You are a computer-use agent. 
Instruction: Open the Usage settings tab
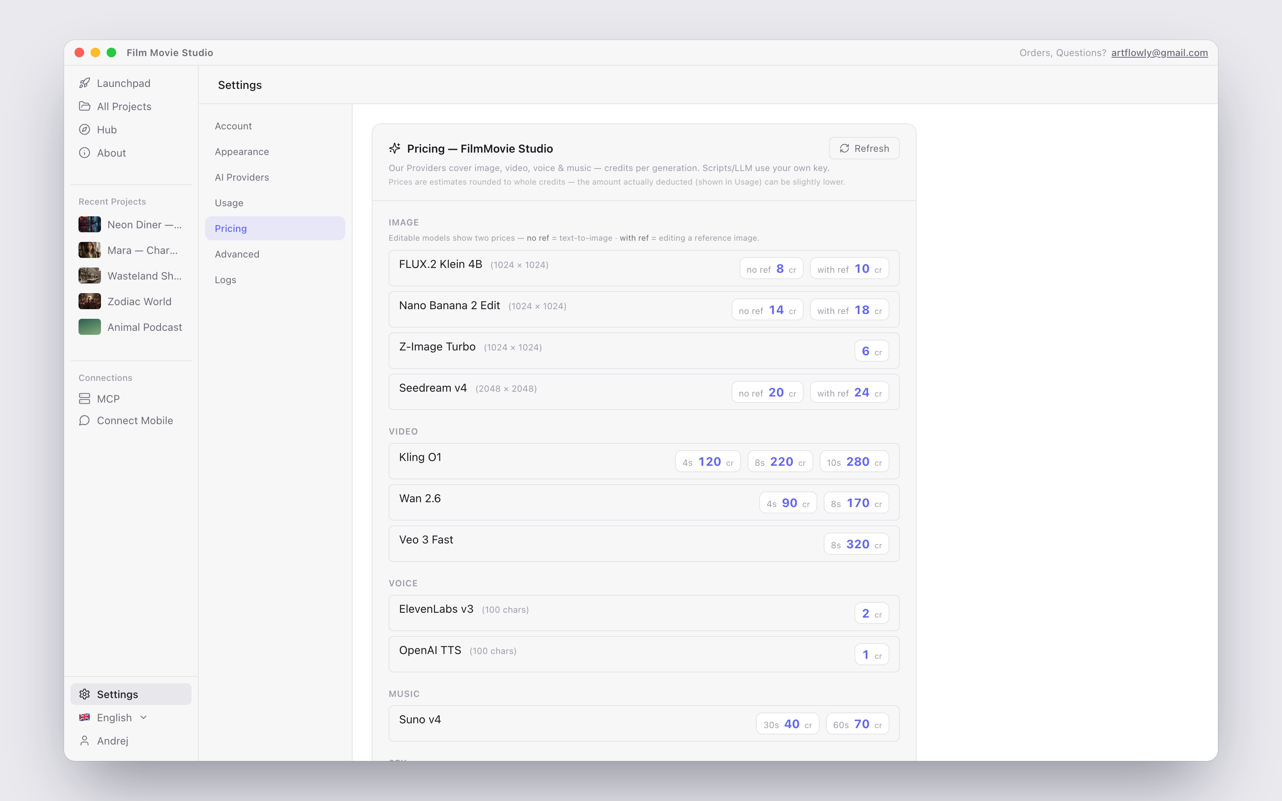[x=275, y=203]
